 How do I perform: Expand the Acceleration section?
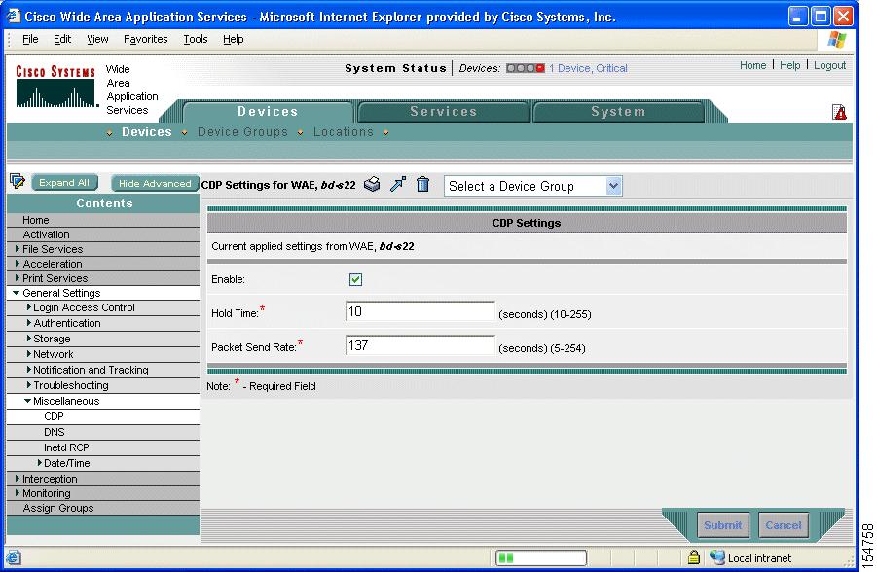pyautogui.click(x=18, y=264)
